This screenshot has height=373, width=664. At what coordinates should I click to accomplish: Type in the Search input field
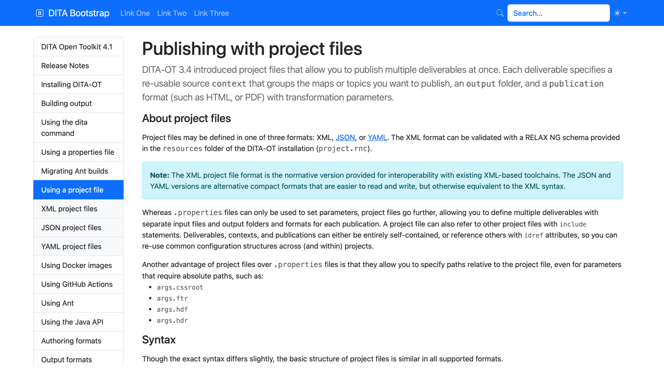click(x=558, y=13)
